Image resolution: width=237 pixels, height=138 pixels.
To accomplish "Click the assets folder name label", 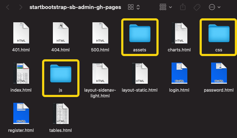I will pyautogui.click(x=140, y=50).
